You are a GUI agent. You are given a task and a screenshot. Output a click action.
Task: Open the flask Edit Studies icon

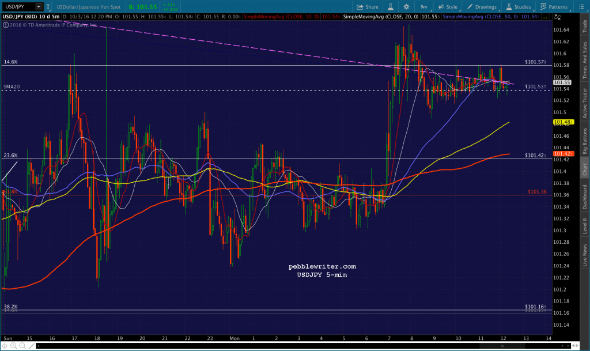(x=391, y=7)
